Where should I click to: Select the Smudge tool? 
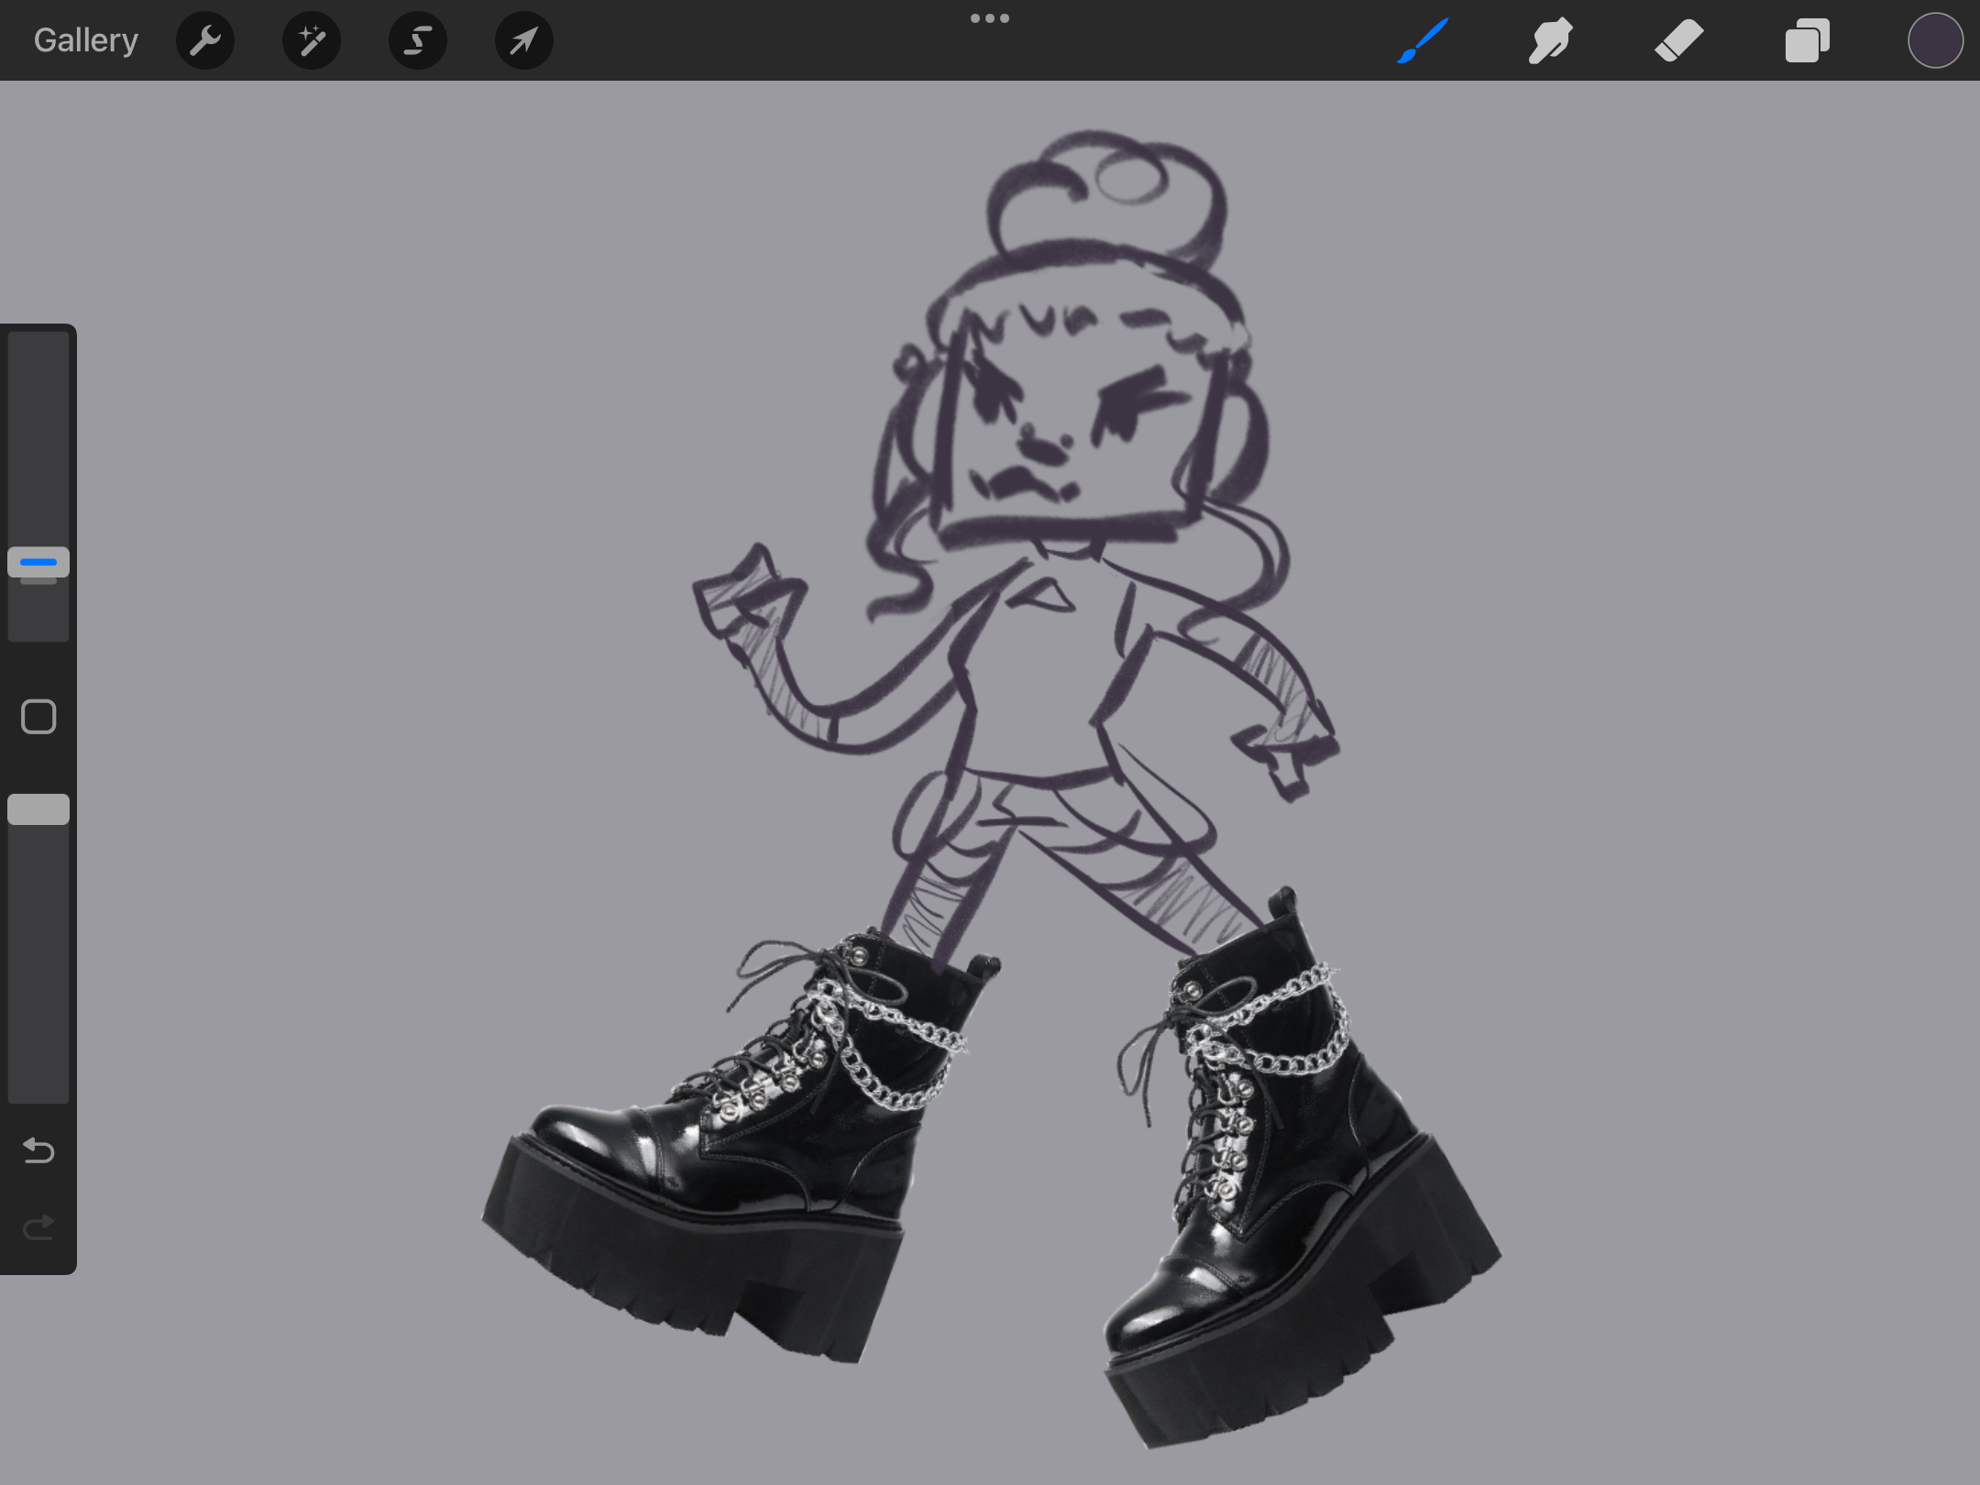coord(1550,40)
